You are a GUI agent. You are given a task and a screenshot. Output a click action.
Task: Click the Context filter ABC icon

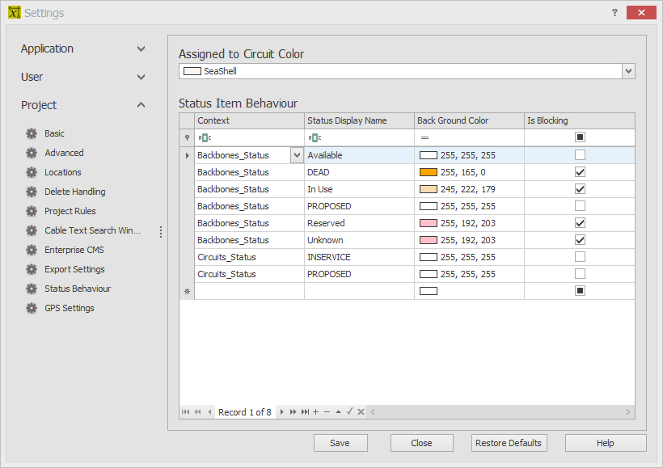pos(205,138)
